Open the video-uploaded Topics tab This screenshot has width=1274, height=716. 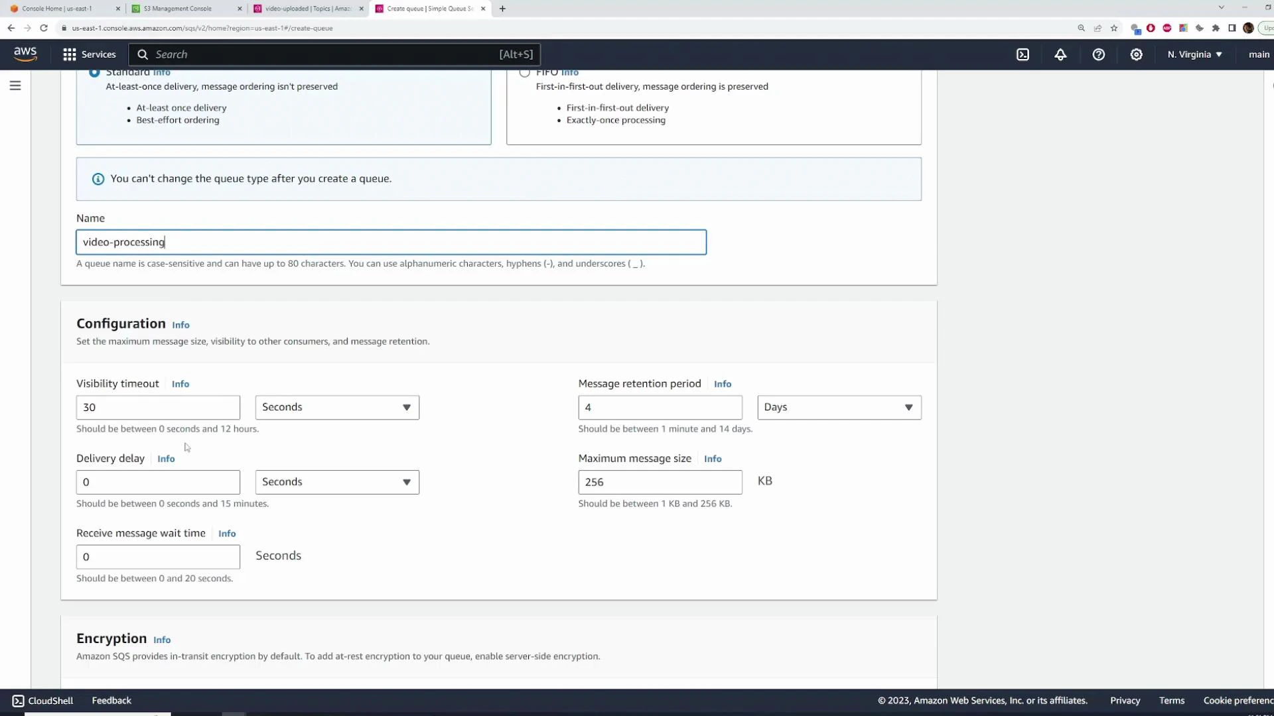point(307,9)
